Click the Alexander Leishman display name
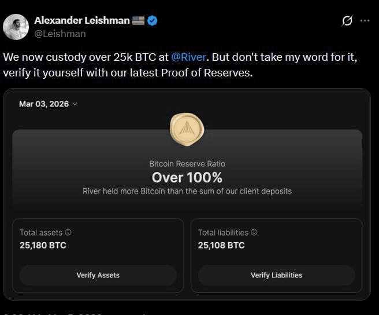 click(81, 20)
